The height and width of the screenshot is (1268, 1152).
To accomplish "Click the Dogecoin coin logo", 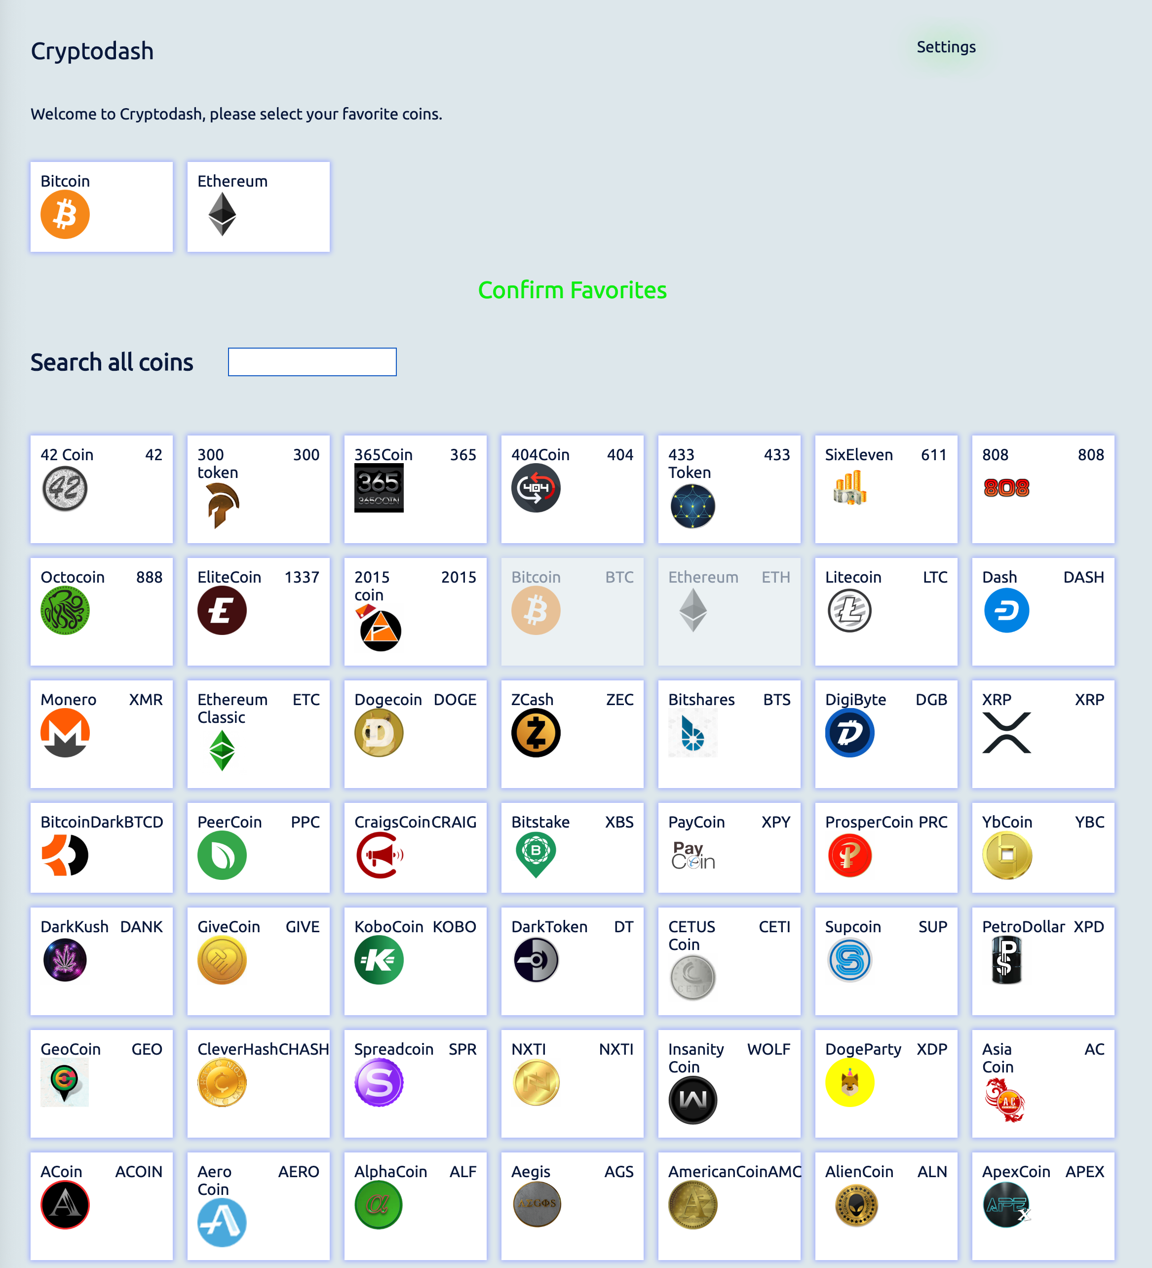I will (x=379, y=733).
